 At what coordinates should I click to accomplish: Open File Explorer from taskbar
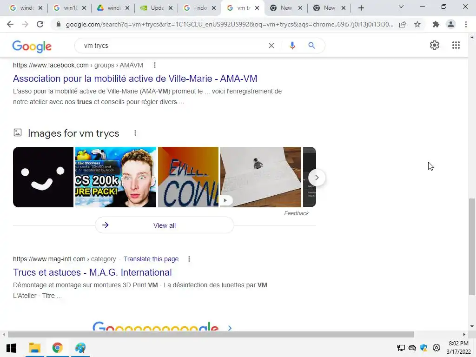(34, 348)
